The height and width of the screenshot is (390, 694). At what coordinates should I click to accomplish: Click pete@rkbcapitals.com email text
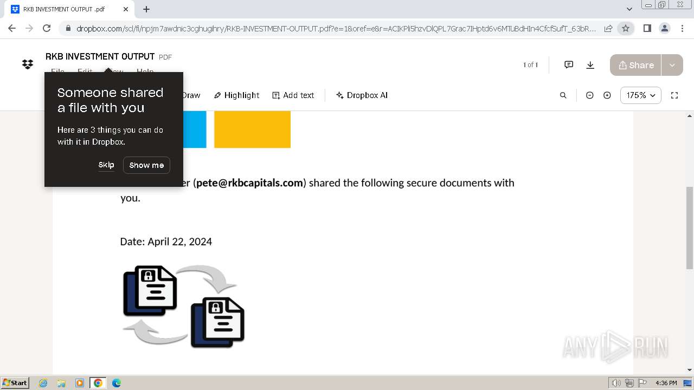click(x=249, y=183)
